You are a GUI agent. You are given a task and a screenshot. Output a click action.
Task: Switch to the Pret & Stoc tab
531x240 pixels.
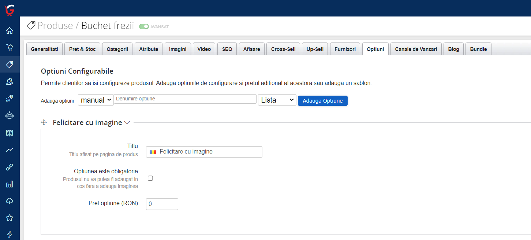coord(82,48)
